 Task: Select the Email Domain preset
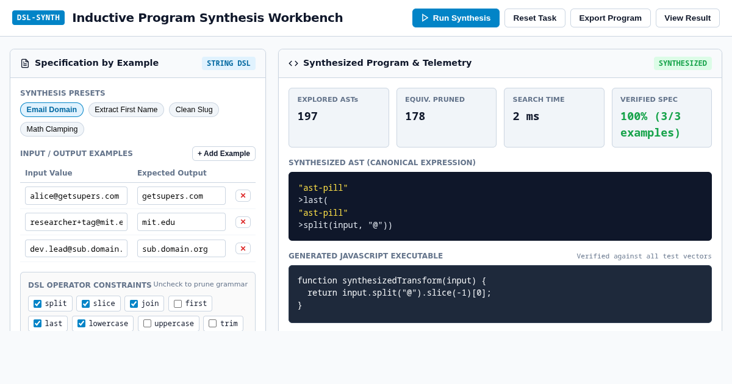(52, 110)
